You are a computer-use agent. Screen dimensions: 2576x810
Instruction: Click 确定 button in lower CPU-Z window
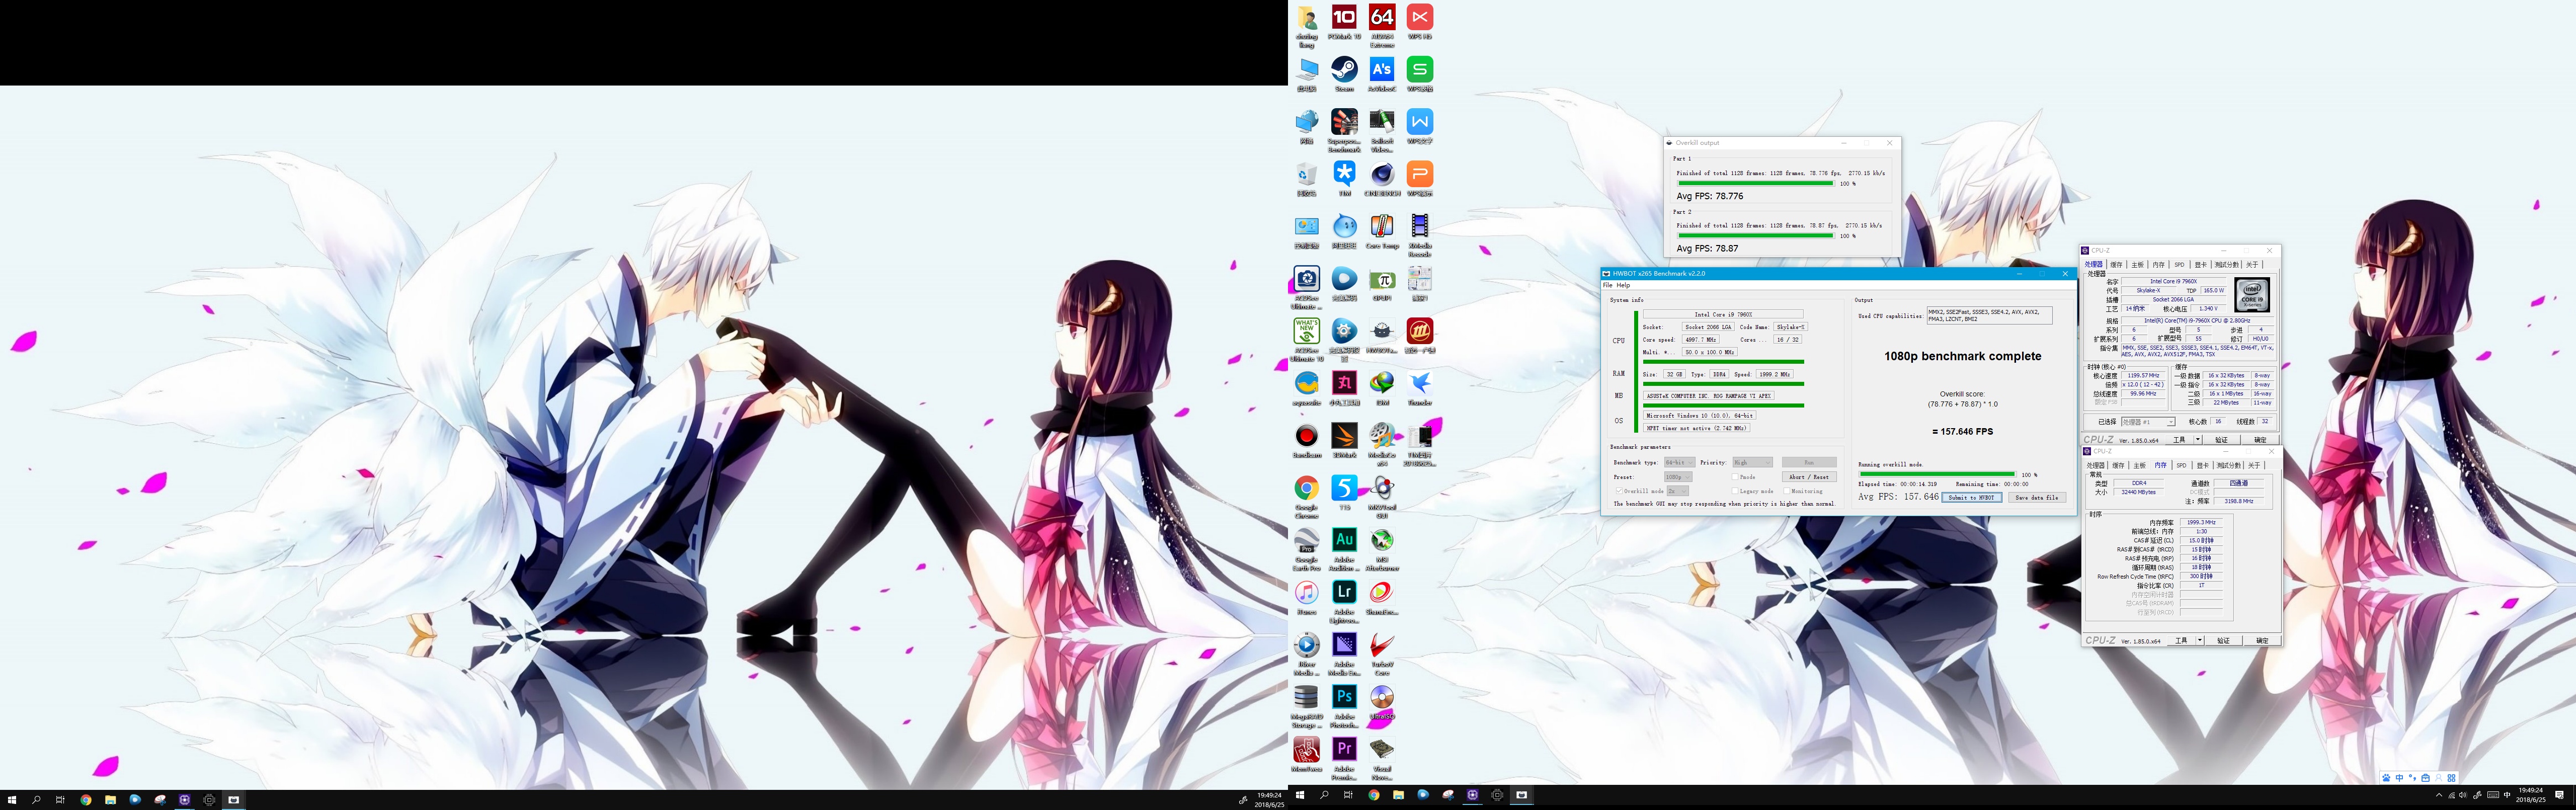[2262, 640]
